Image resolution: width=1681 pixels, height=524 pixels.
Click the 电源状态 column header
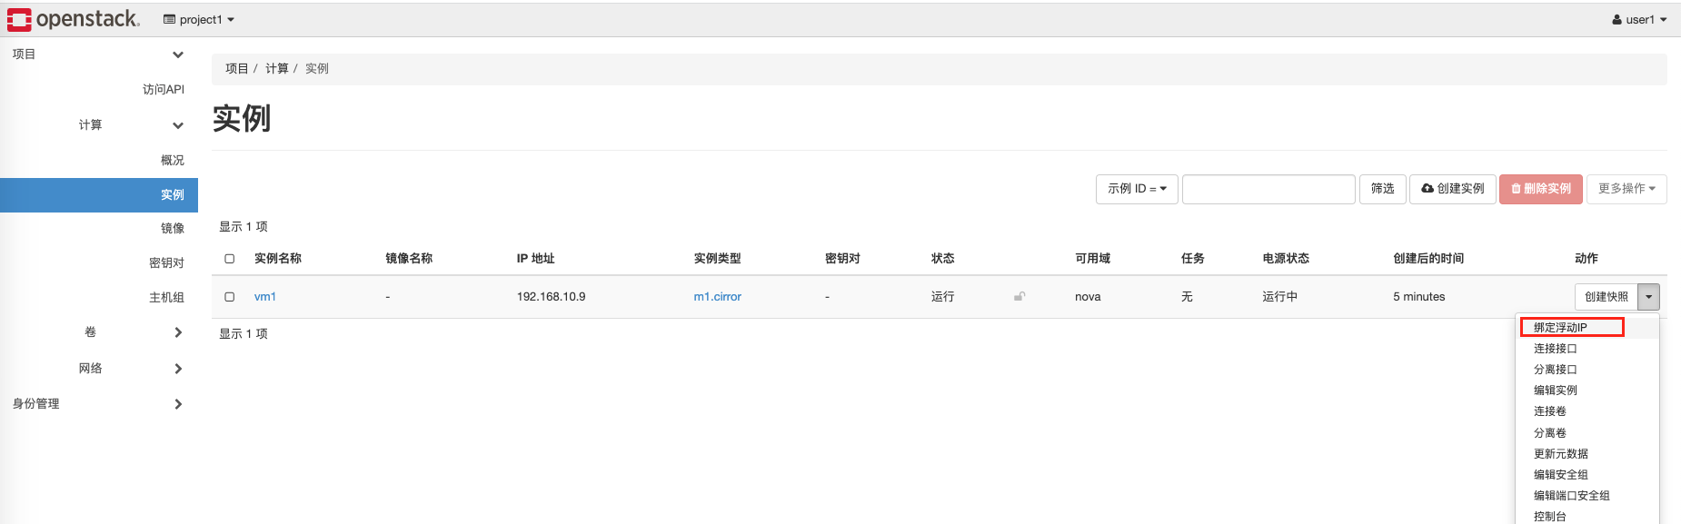[1286, 258]
